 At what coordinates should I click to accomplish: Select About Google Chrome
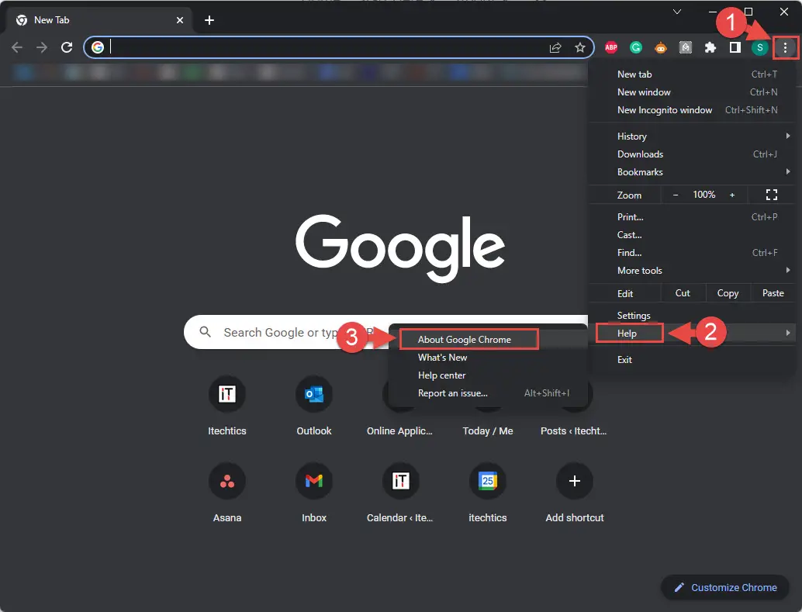point(487,340)
